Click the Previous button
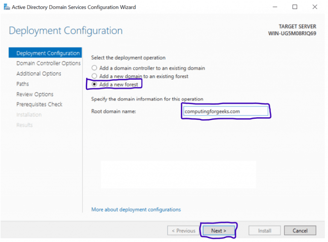 pyautogui.click(x=183, y=230)
